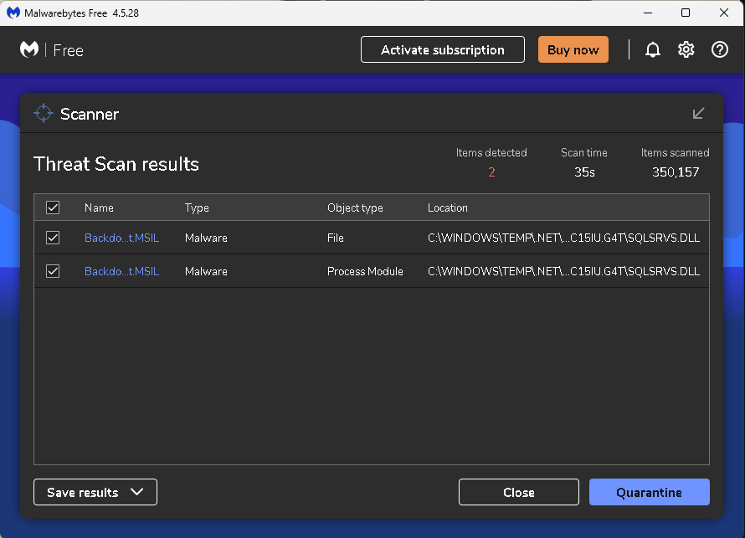Sort by the Name column header

click(x=99, y=208)
